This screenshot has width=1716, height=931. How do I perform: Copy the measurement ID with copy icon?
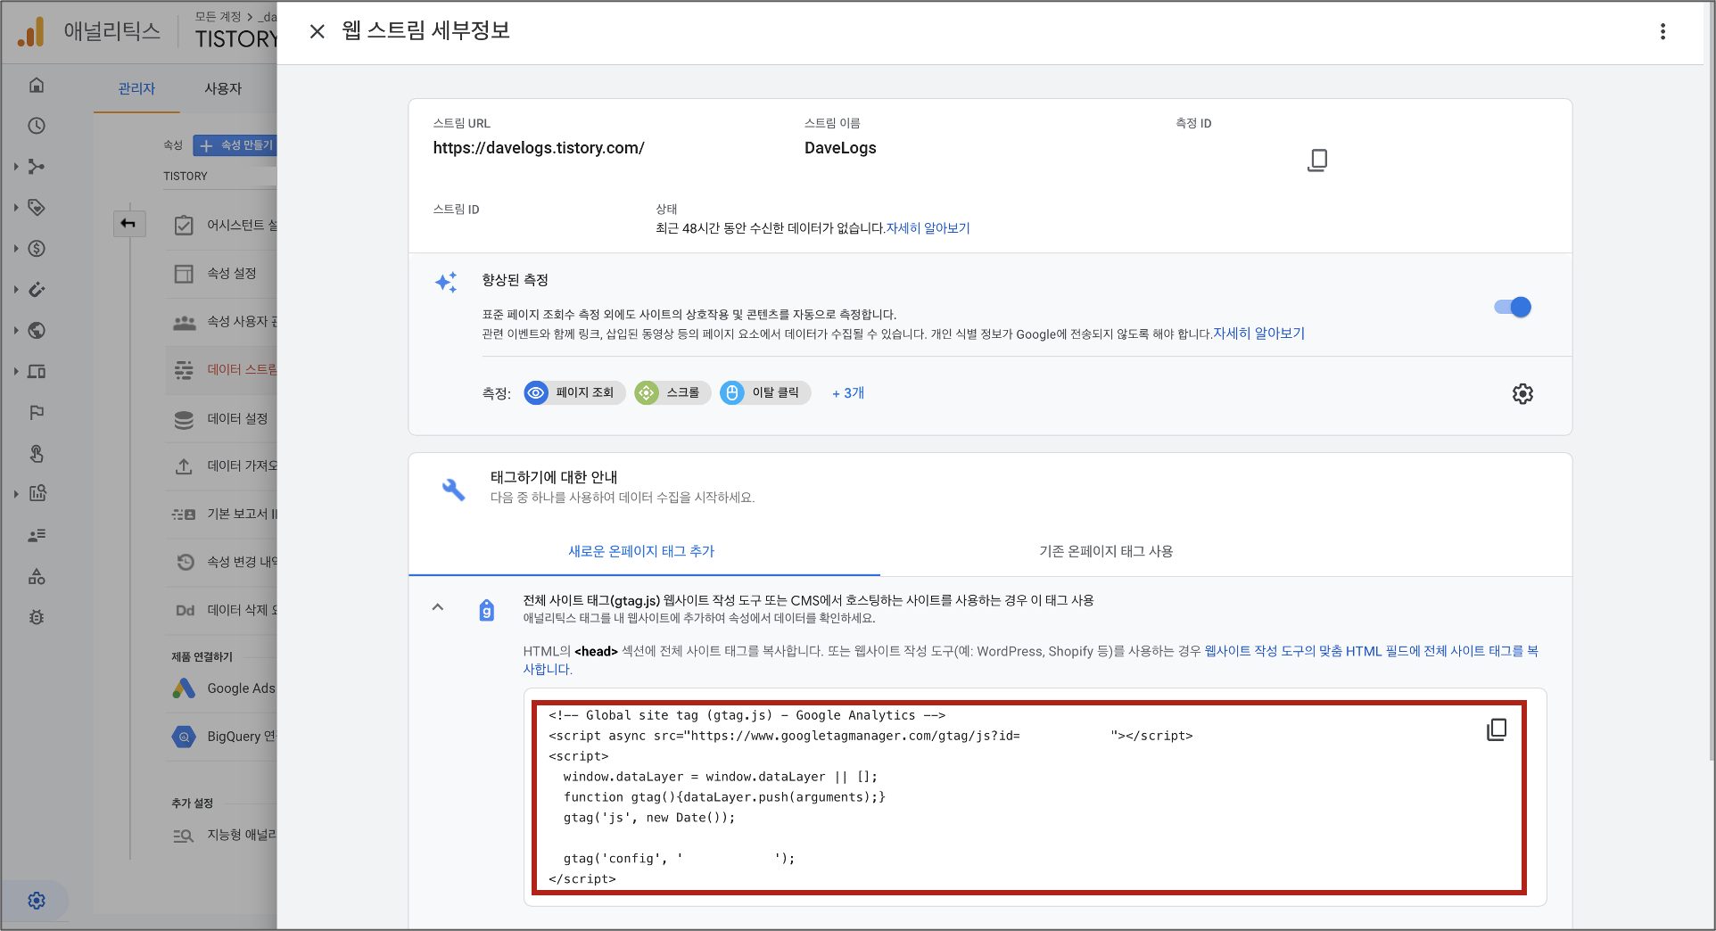(1317, 161)
